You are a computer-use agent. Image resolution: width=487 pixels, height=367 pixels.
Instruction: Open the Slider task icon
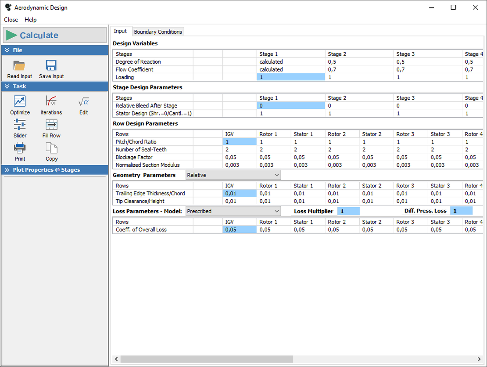pyautogui.click(x=20, y=125)
